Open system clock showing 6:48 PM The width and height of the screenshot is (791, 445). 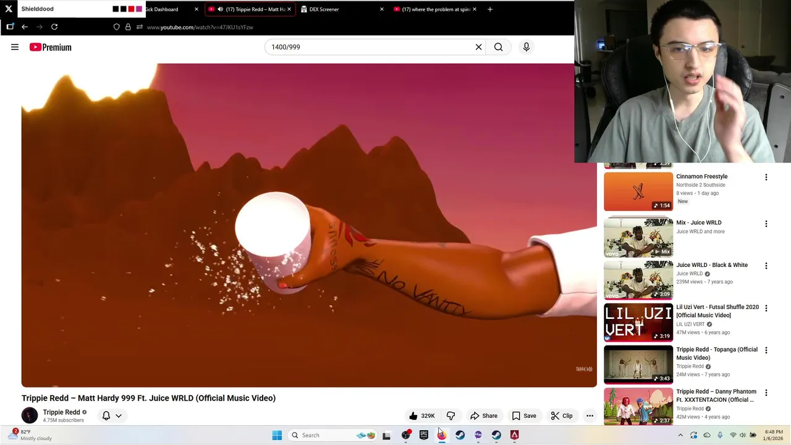(774, 435)
